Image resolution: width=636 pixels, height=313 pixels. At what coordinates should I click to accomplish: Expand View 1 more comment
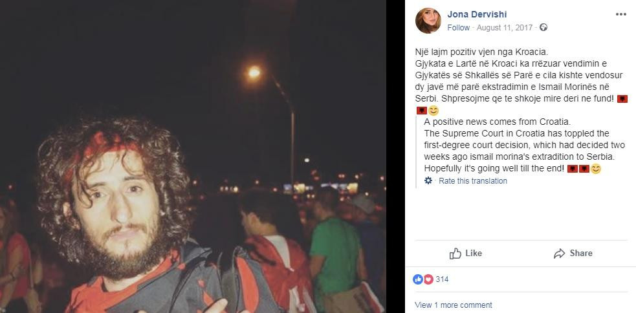tap(453, 305)
